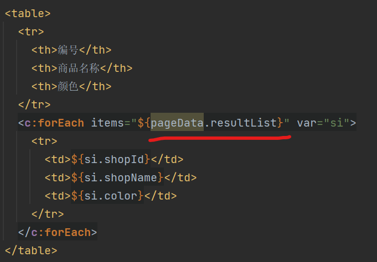Click the first opening tr tag
This screenshot has width=377, height=262.
(x=31, y=31)
